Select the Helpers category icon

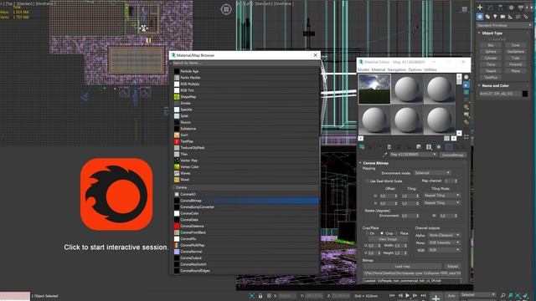[x=510, y=17]
